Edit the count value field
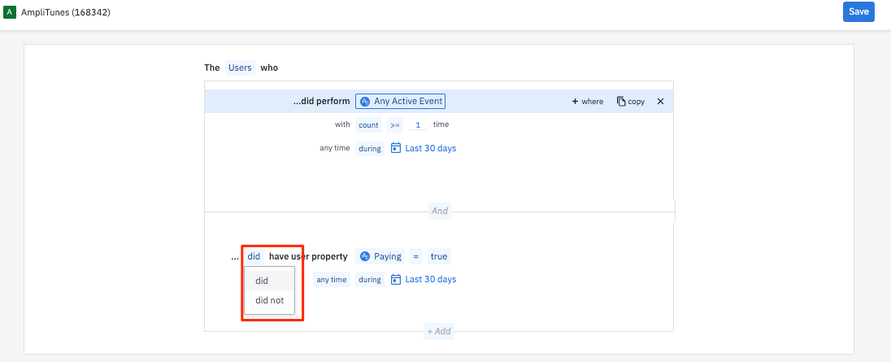The width and height of the screenshot is (891, 362). click(x=418, y=125)
